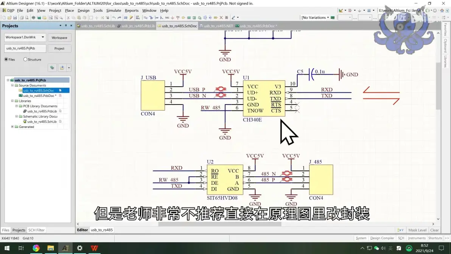The width and height of the screenshot is (451, 254).
Task: Click the horizontal scrollbar of the schematic
Action: pos(220,224)
